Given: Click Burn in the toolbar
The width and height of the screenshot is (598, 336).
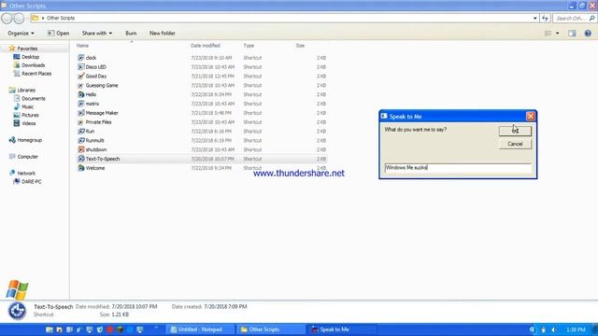Looking at the screenshot, I should pos(131,34).
